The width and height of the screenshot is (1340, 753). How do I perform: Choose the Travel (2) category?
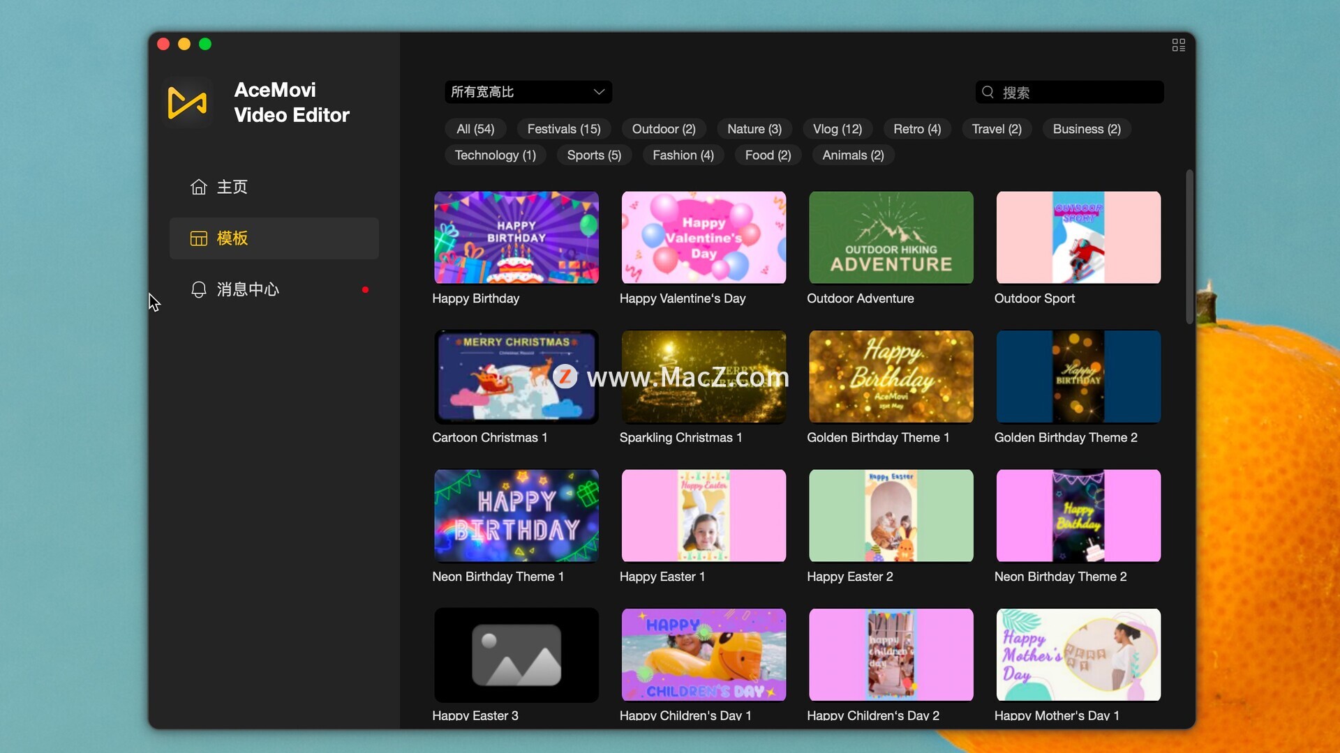pos(997,129)
